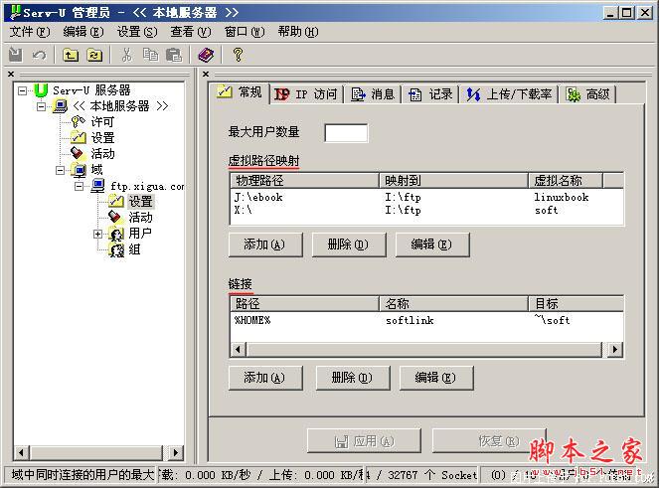Viewport: 659px width, 488px height.
Task: Close the right settings pane
Action: click(206, 75)
